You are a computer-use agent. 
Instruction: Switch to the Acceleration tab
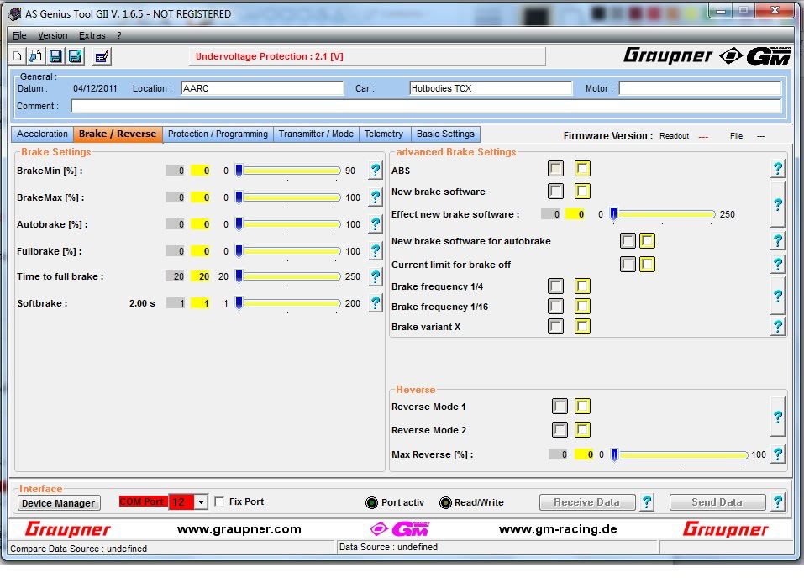click(42, 134)
